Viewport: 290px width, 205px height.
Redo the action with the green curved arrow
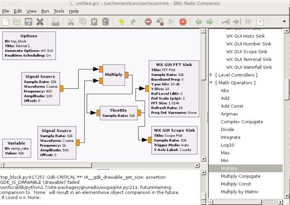[x=133, y=22]
